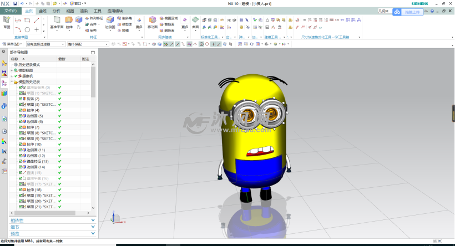Click the Shell (抽壳) tool
455x246 pixels.
click(x=91, y=30)
